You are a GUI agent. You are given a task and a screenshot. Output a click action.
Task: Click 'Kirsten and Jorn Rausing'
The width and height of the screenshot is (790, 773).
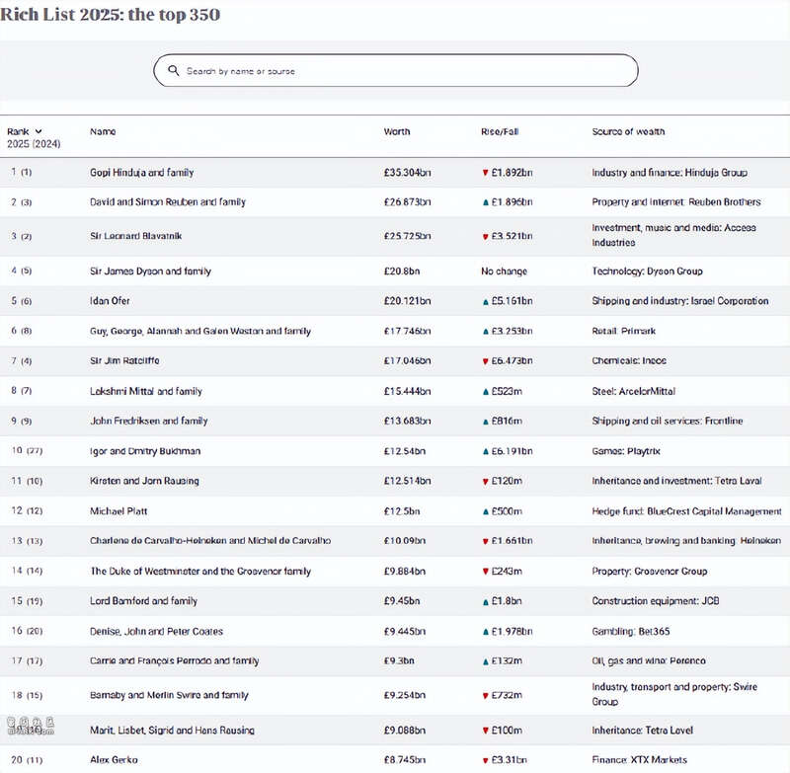point(144,481)
